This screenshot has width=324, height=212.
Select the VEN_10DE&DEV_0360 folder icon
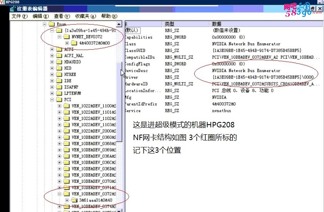[67, 137]
